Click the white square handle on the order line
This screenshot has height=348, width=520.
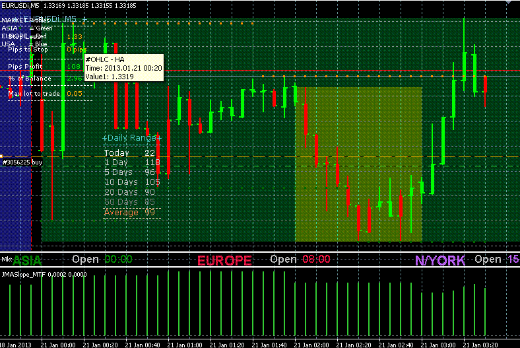pos(1,156)
